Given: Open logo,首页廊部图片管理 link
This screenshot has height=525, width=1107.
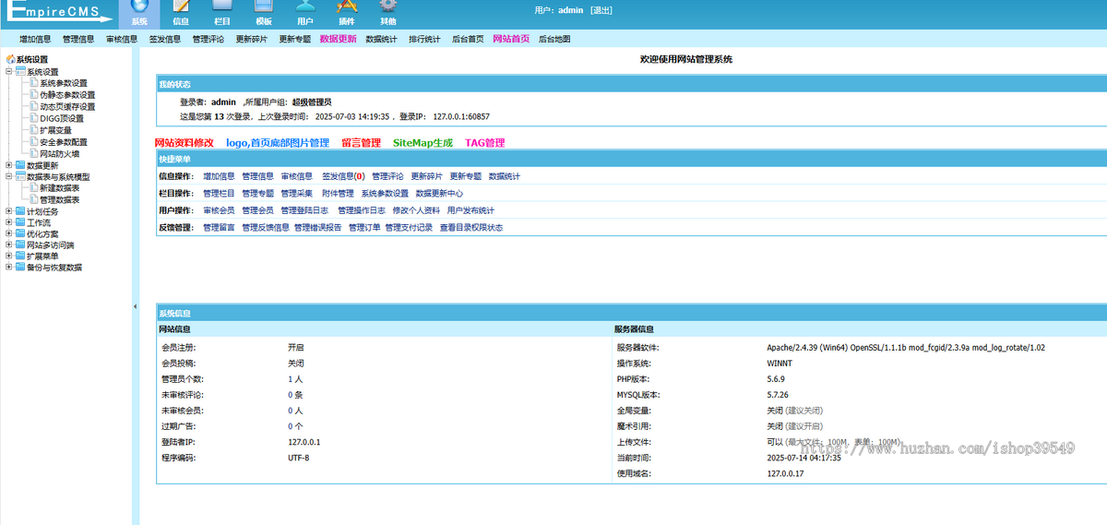Looking at the screenshot, I should [x=277, y=143].
